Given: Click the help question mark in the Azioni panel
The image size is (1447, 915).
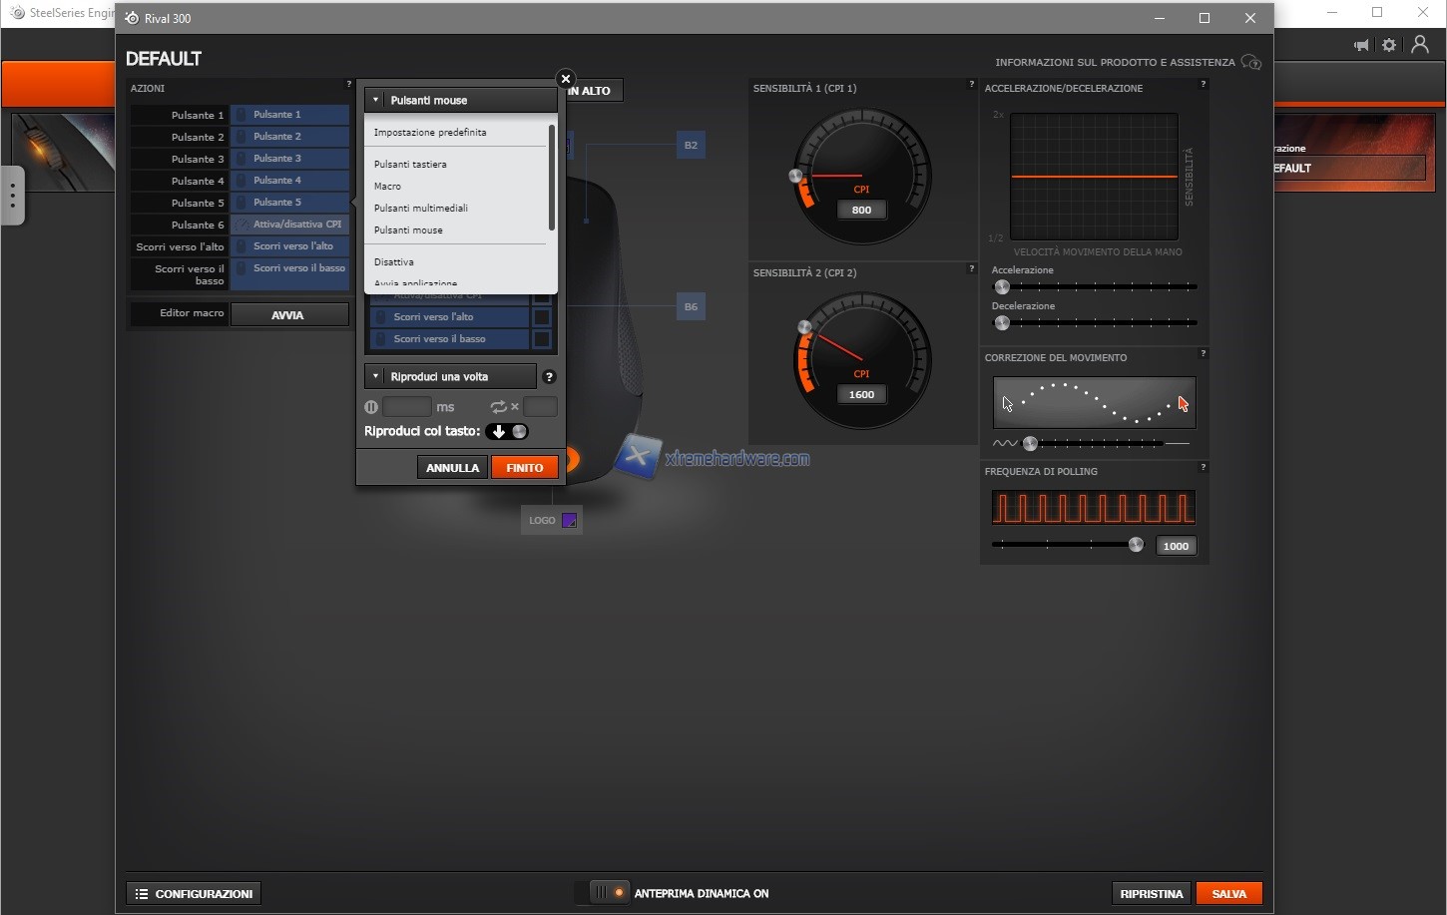Looking at the screenshot, I should [x=348, y=85].
